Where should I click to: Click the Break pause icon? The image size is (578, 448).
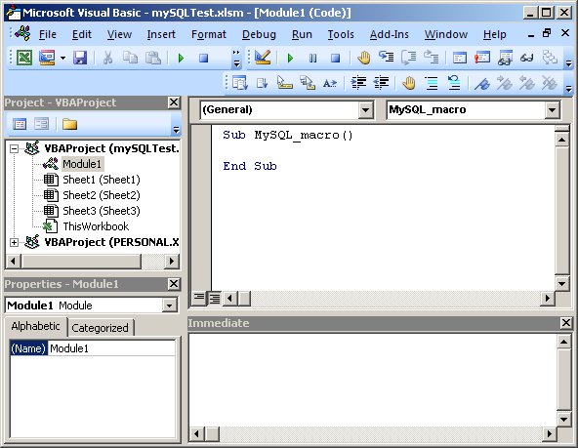coord(312,58)
